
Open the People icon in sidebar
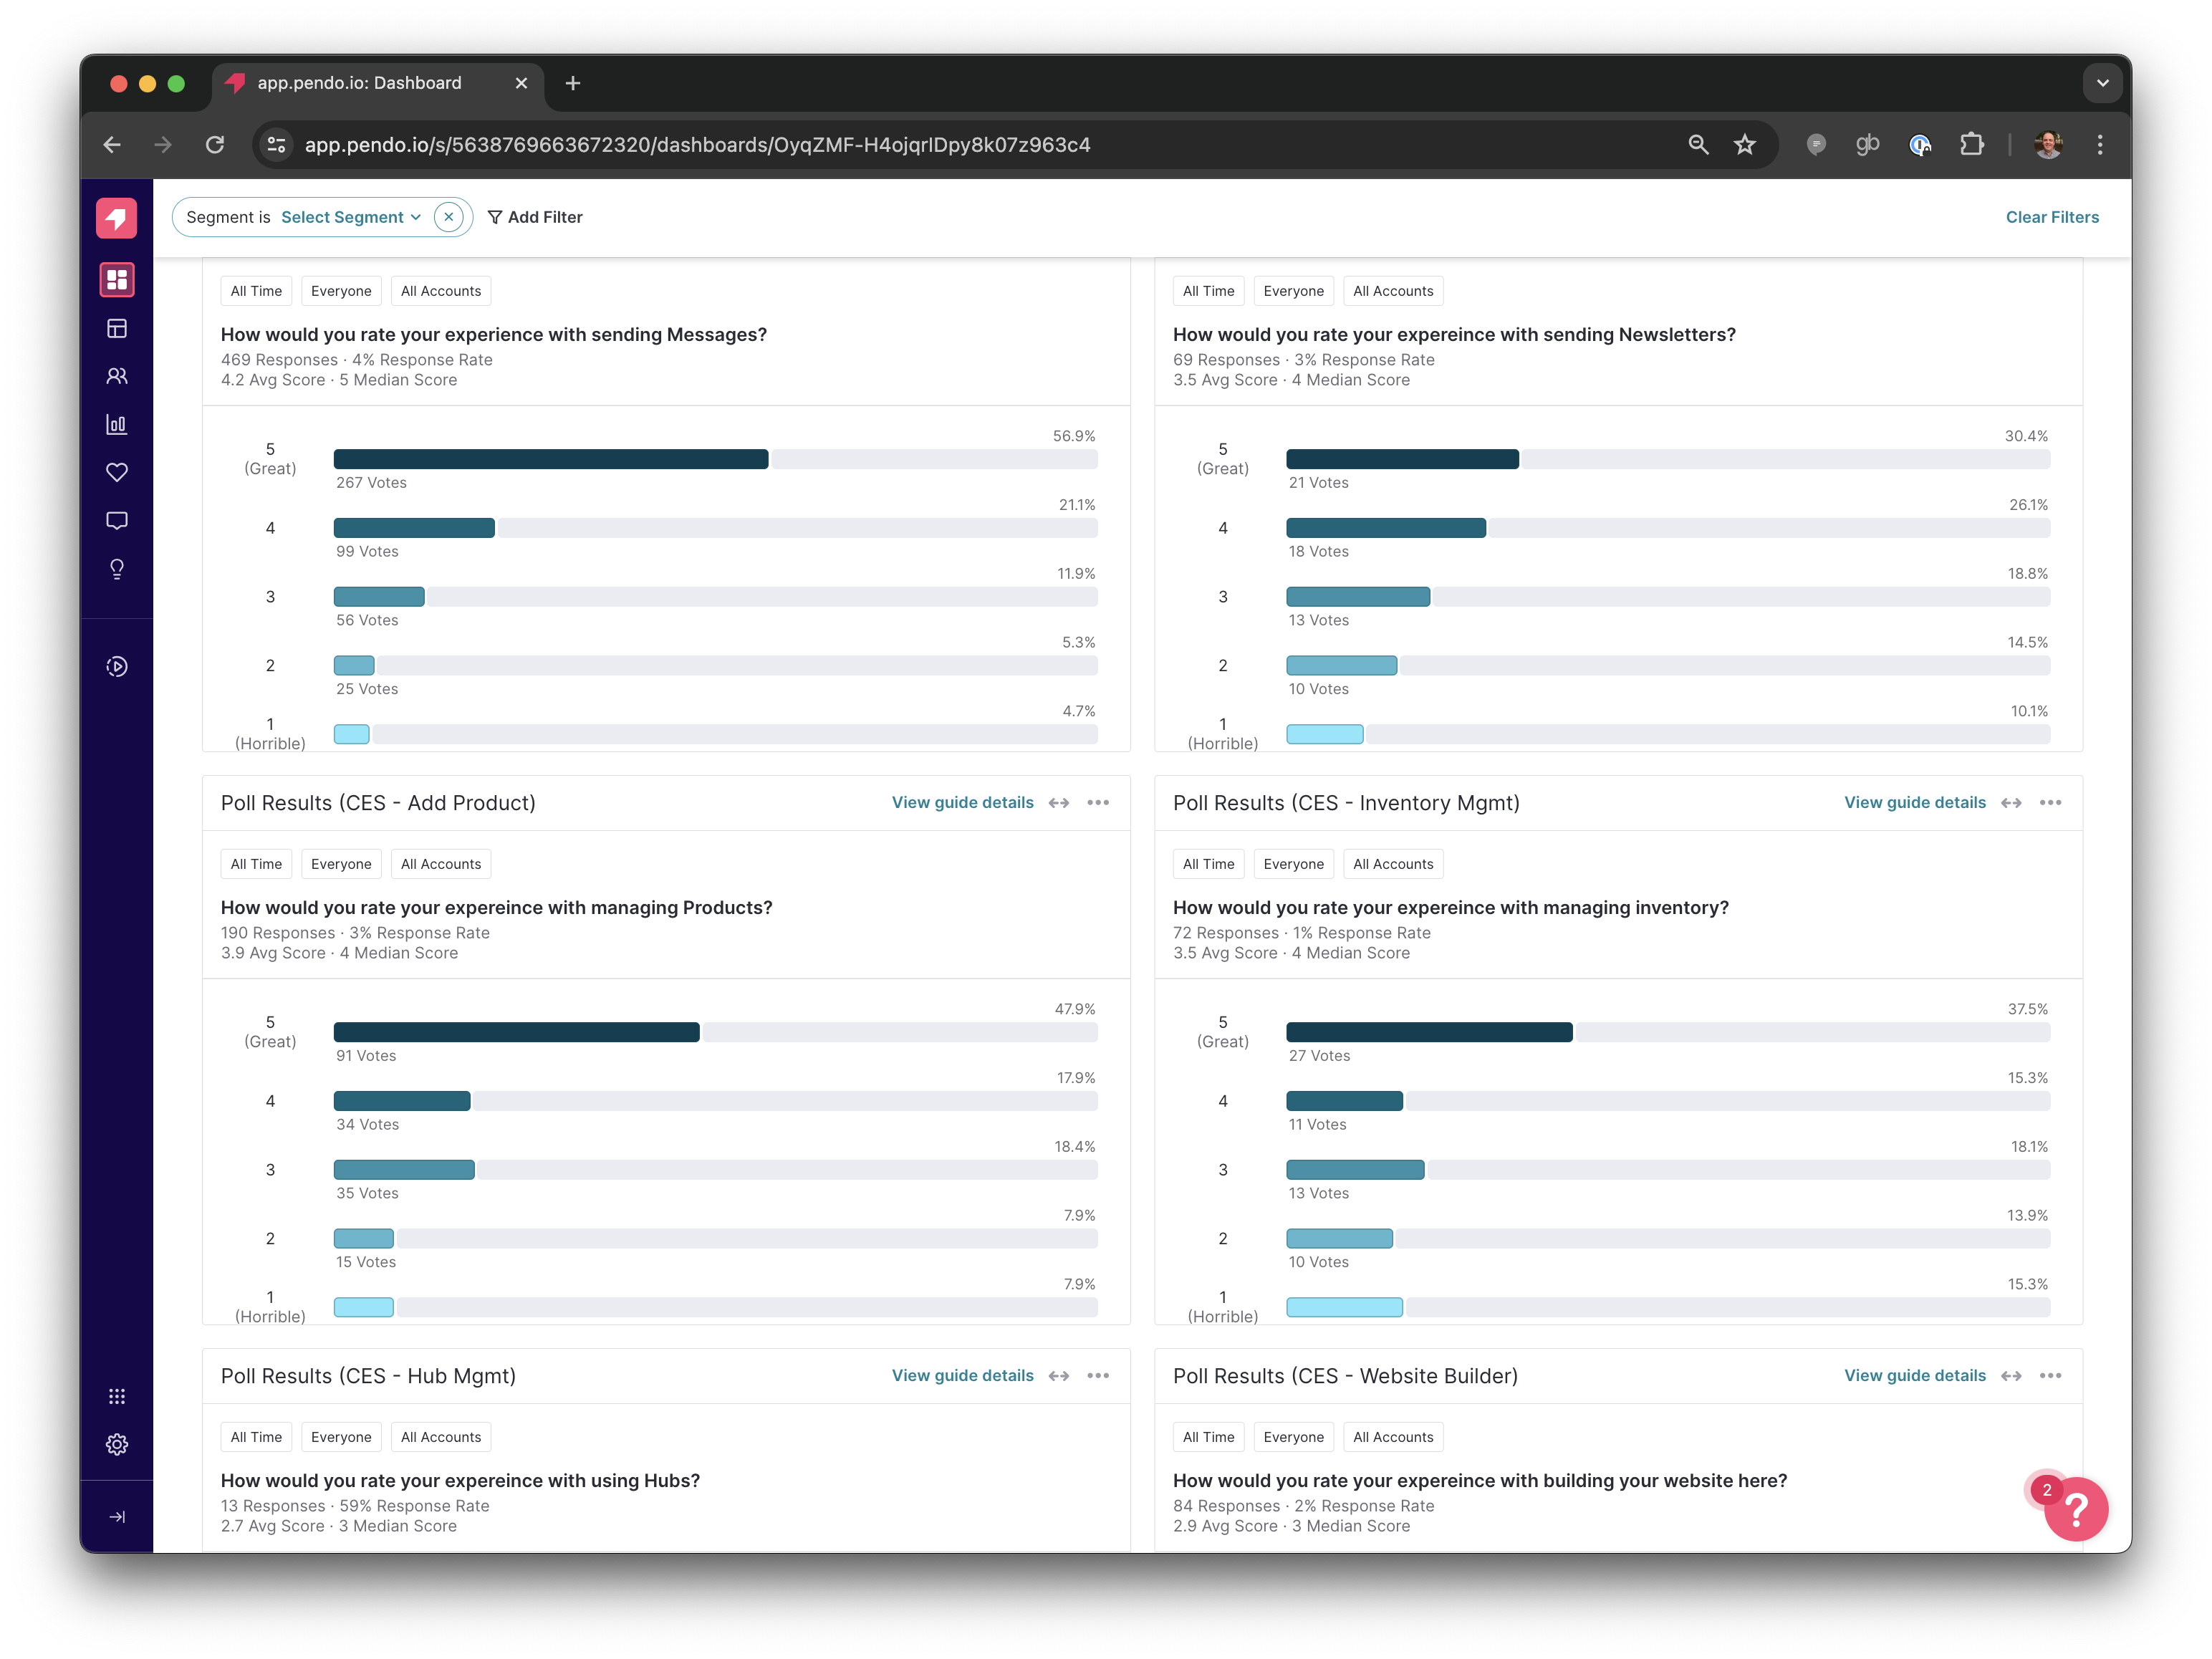[117, 376]
